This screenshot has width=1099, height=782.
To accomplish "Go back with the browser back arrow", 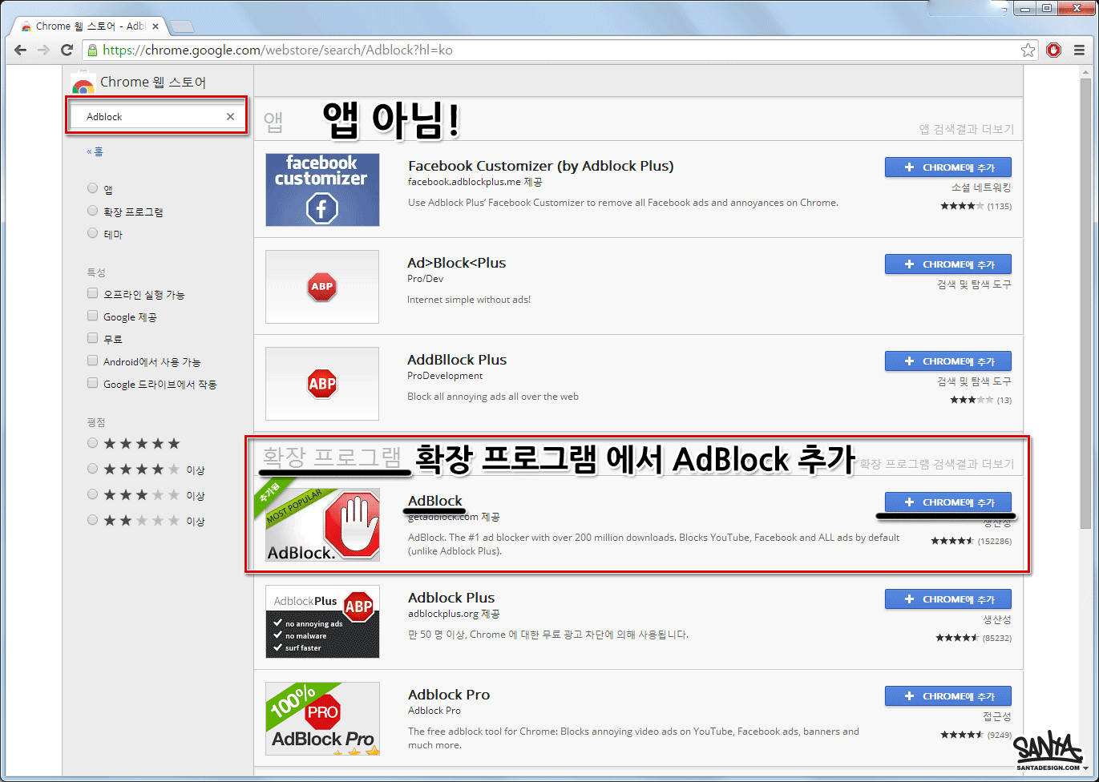I will point(20,50).
